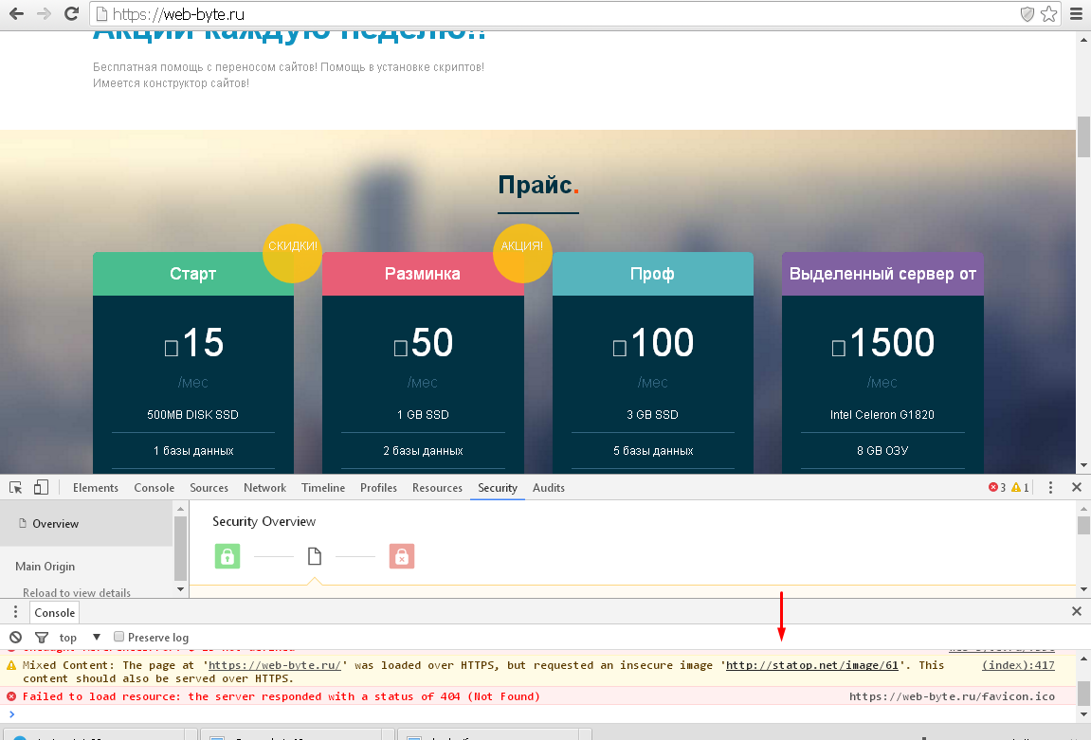Reload the page with the refresh icon
The image size is (1091, 740).
tap(71, 14)
